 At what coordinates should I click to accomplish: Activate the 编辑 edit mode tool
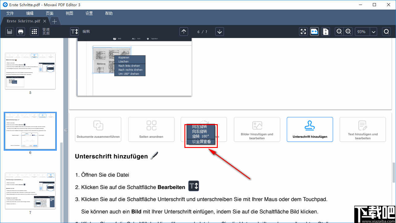point(74,31)
